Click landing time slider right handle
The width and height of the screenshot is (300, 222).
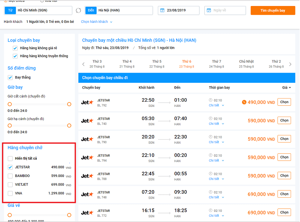[69, 126]
